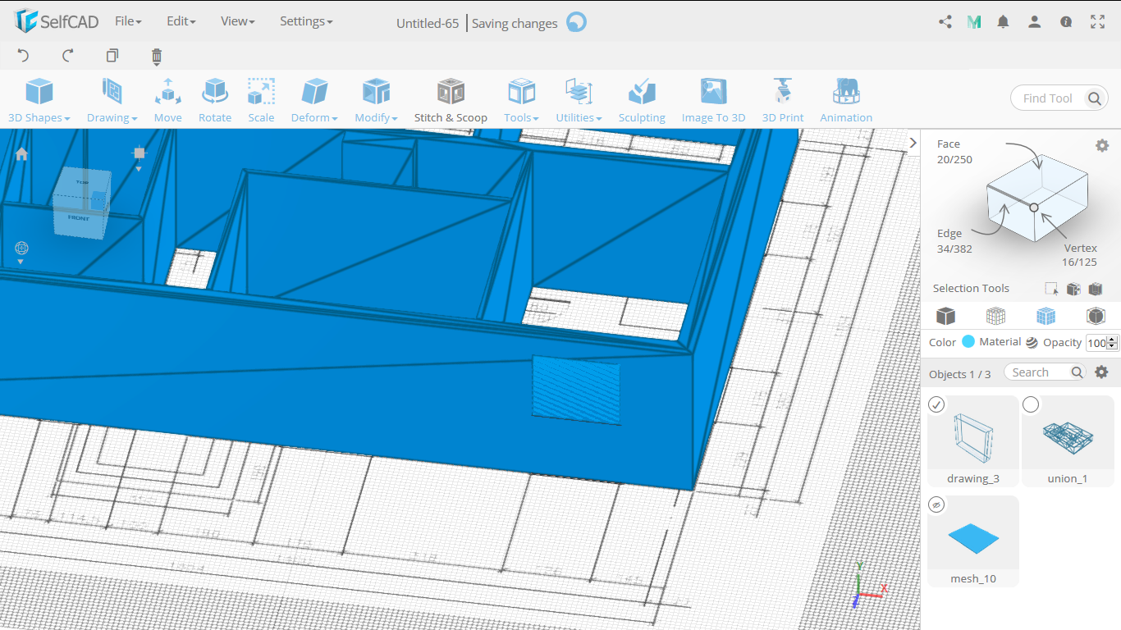Increase opacity with stepper arrow
This screenshot has width=1121, height=630.
pyautogui.click(x=1112, y=340)
